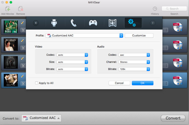Click AAC format icon on The Feed row
189x125 pixels.
point(178,27)
